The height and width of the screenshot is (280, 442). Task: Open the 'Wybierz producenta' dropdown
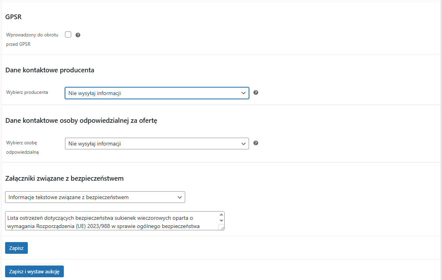tap(157, 93)
